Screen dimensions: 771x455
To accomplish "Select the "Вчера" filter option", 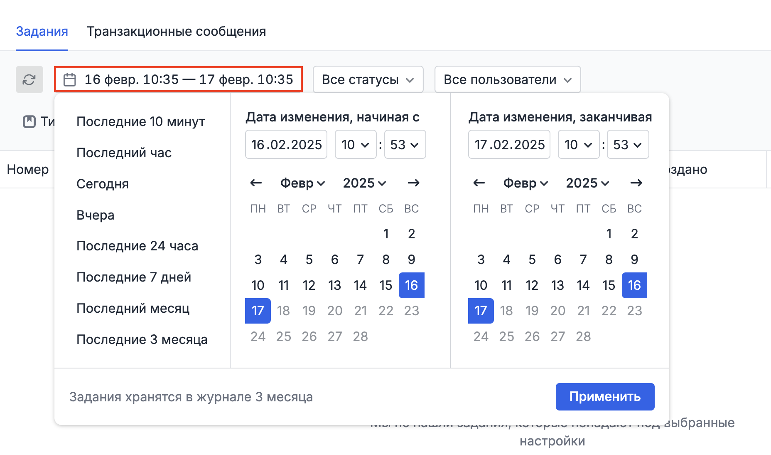I will (95, 215).
